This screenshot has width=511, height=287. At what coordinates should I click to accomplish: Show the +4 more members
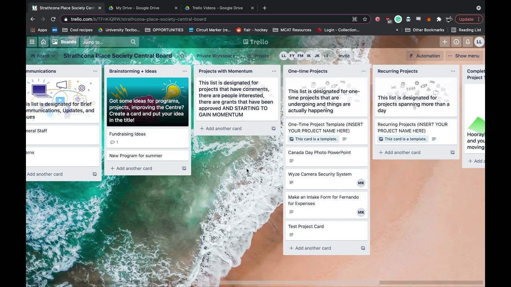click(326, 56)
